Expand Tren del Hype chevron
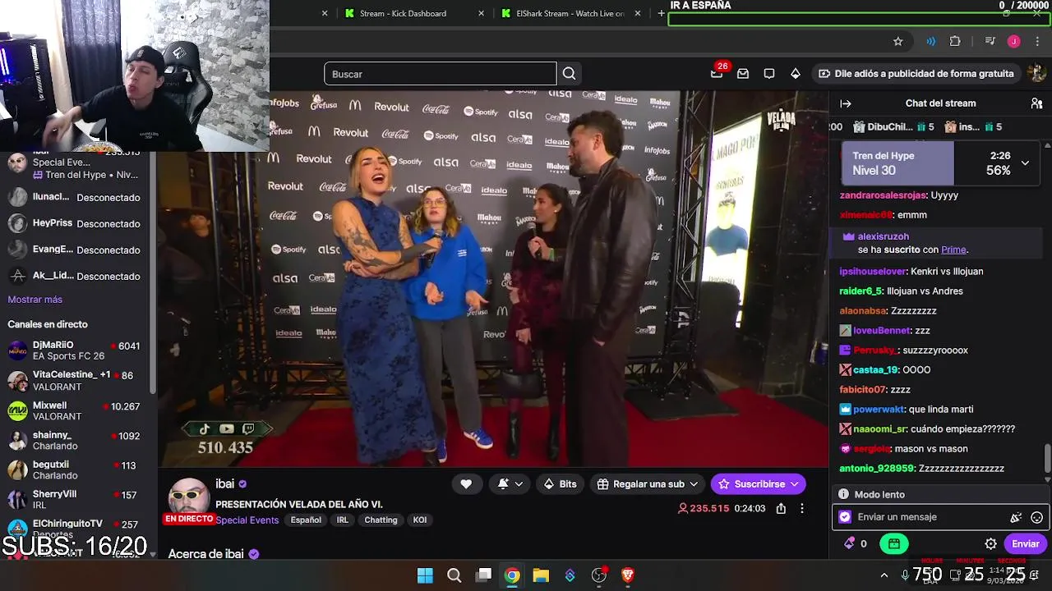Screen dimensions: 1052x591 click(x=1025, y=163)
